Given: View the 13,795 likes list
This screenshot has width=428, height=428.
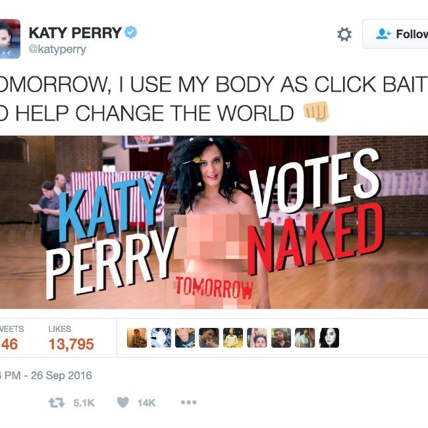Looking at the screenshot, I should (x=71, y=338).
